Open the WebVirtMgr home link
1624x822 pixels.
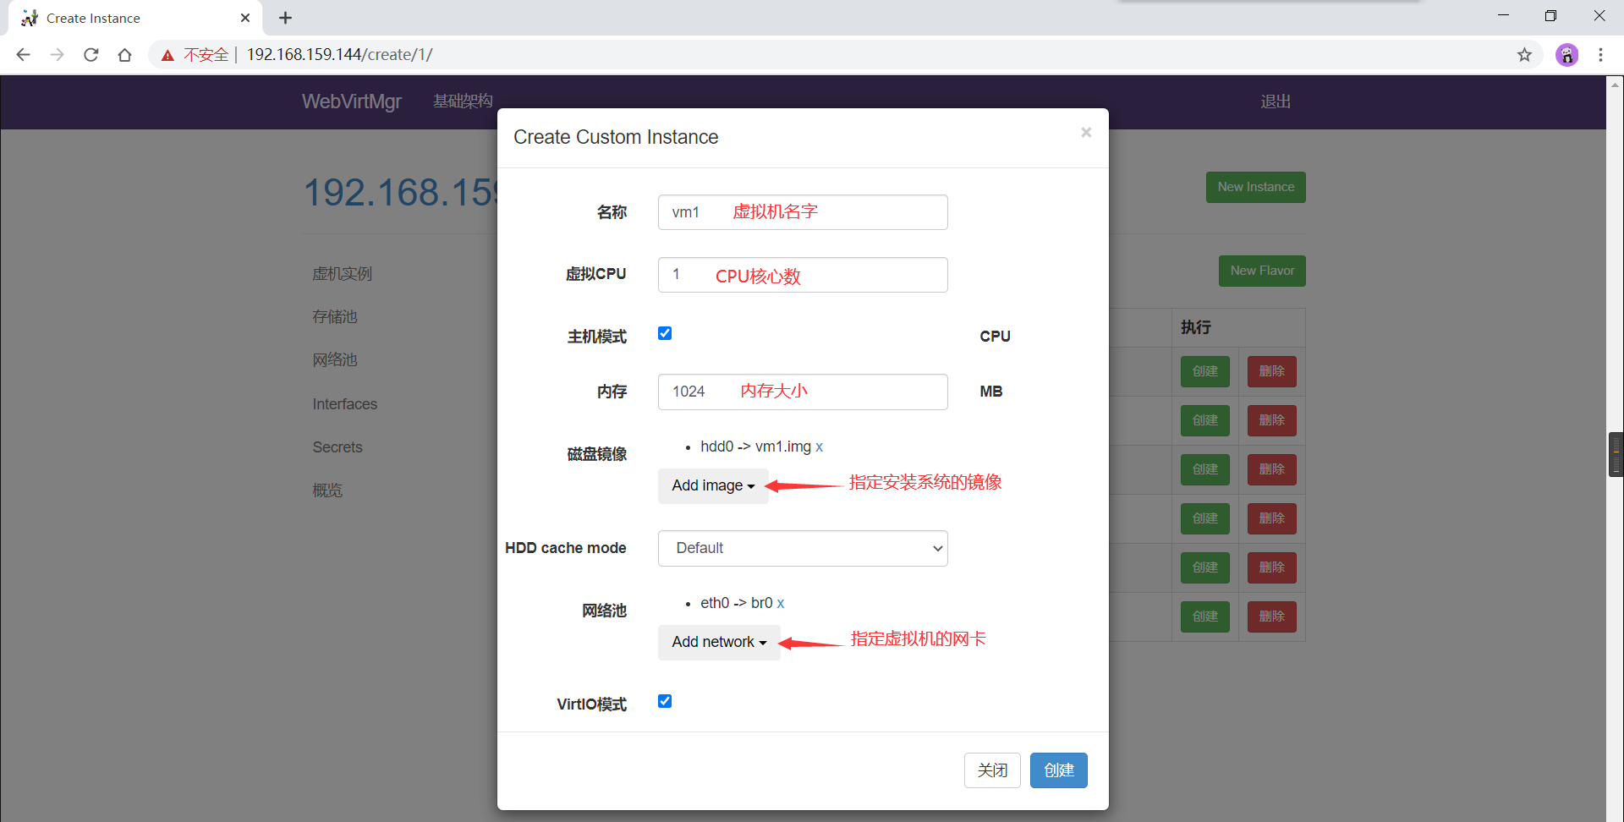point(352,101)
